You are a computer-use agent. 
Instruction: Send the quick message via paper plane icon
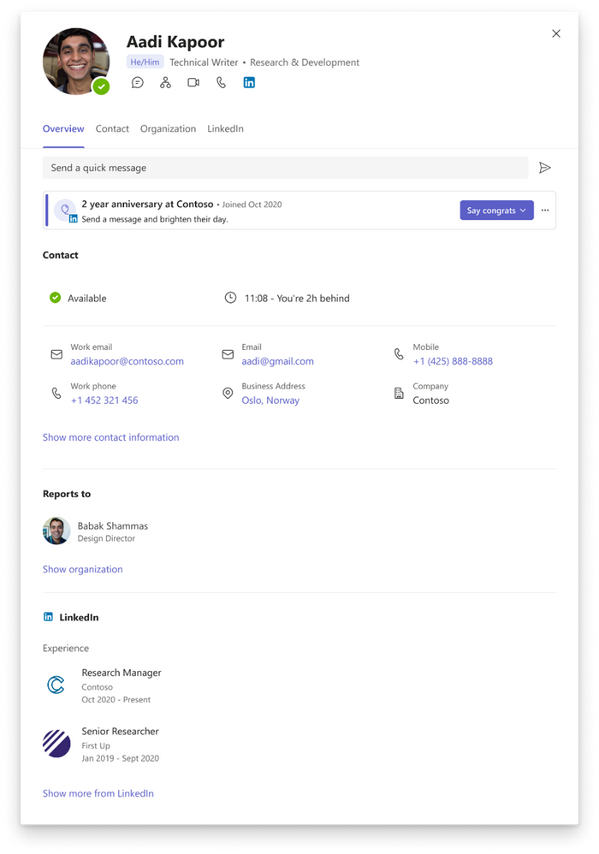tap(546, 168)
